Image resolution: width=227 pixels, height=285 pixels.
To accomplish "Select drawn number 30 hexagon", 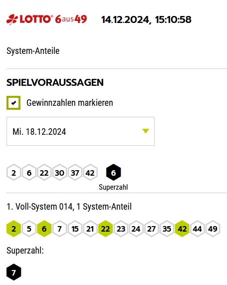I will pos(59,173).
